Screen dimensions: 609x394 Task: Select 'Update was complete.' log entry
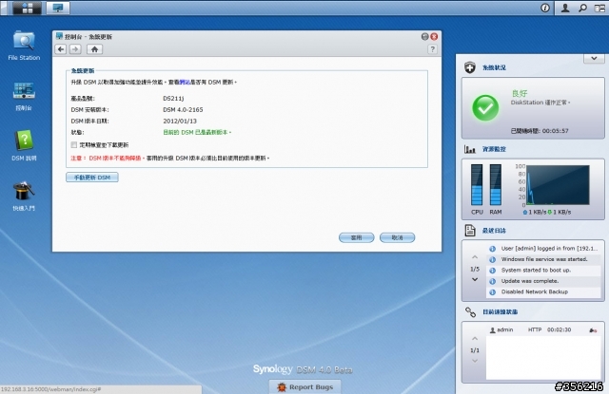pyautogui.click(x=543, y=281)
